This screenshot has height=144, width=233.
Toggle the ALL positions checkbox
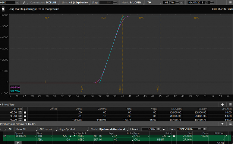click(x=5, y=129)
